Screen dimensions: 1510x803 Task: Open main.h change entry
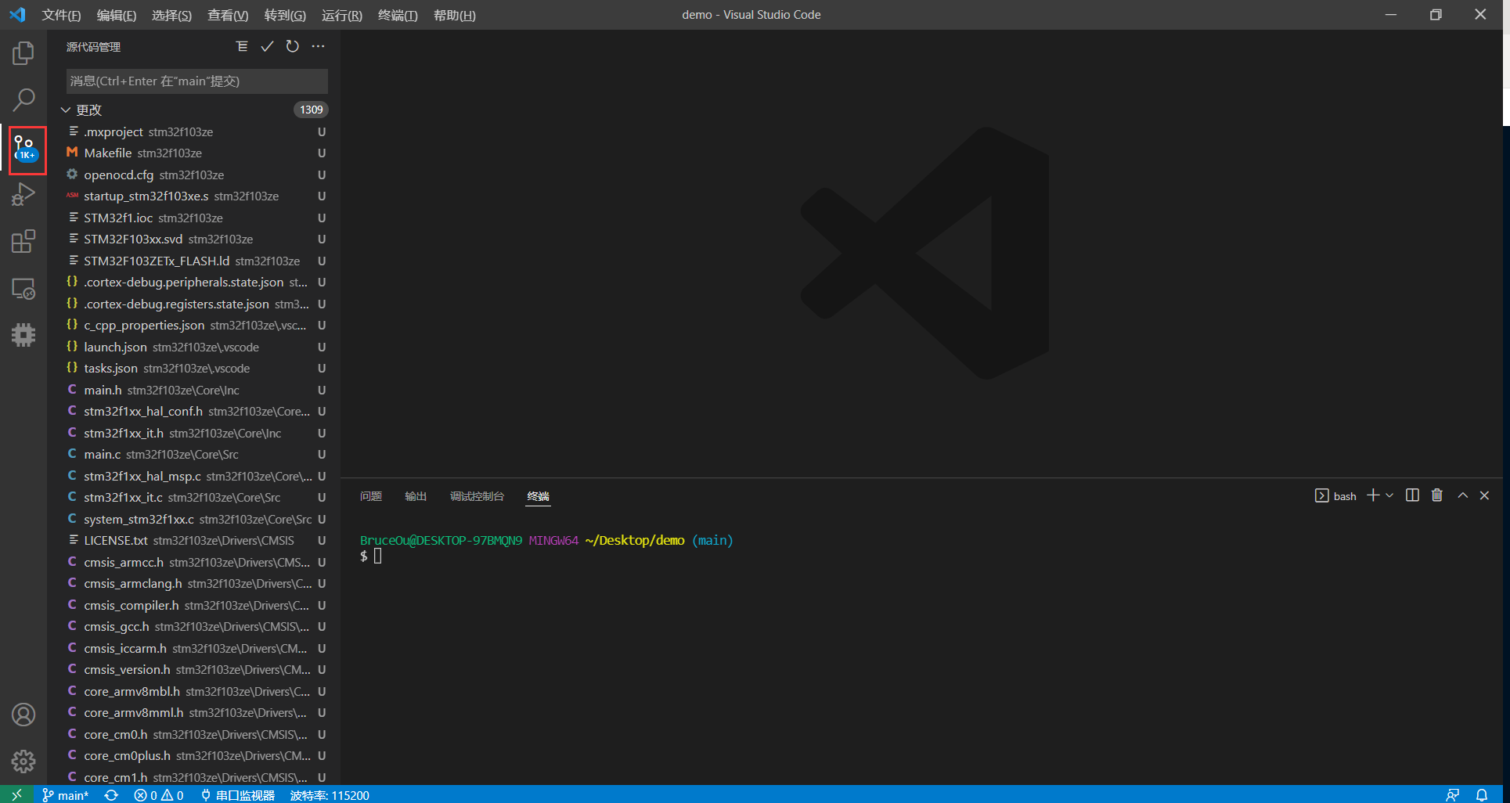(194, 390)
